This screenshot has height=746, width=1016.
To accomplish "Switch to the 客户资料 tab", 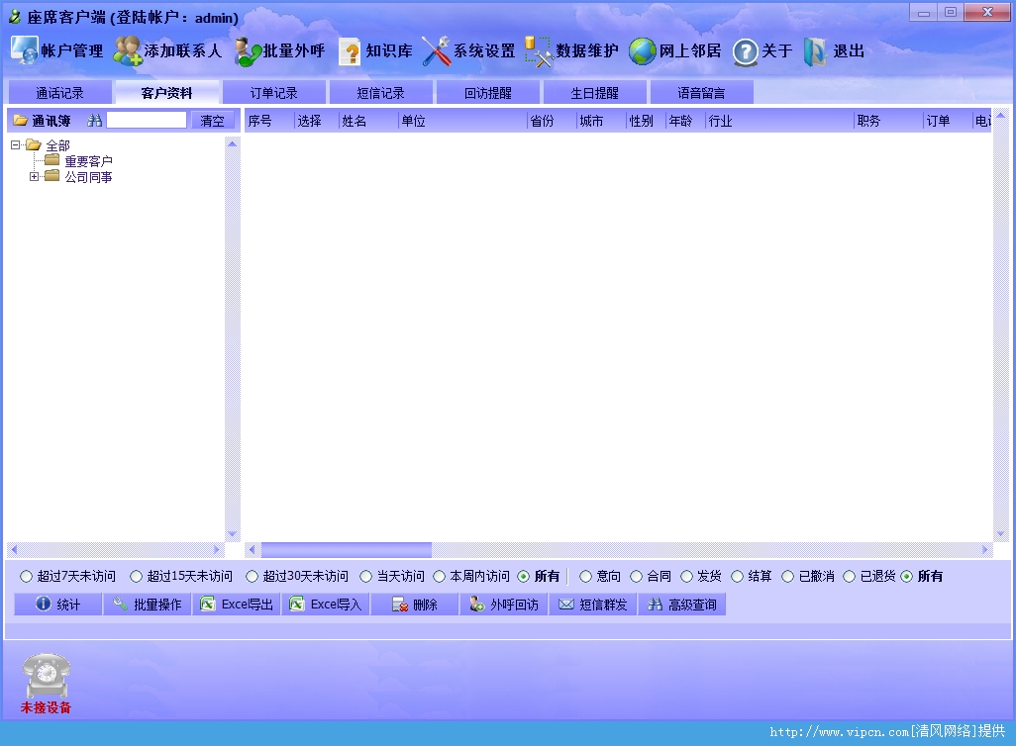I will [x=166, y=93].
